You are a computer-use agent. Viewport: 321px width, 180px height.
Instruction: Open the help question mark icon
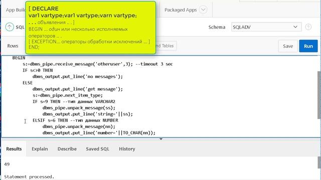308,27
